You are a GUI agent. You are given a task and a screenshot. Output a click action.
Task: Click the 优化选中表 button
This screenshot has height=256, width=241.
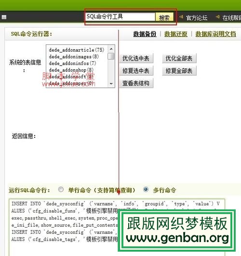pos(136,58)
